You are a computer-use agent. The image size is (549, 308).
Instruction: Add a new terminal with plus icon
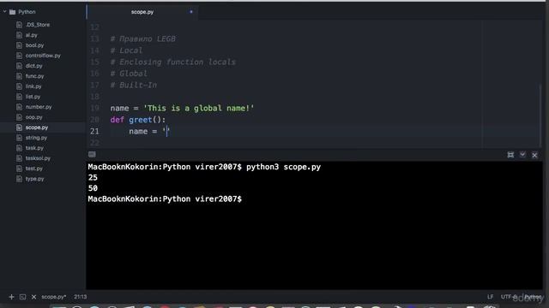click(11, 297)
